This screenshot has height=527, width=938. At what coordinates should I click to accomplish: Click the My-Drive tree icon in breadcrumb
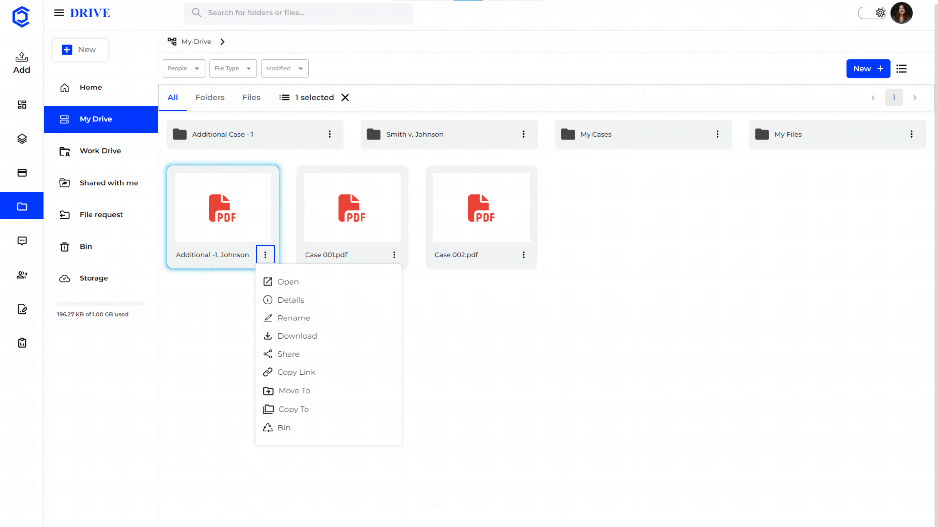click(x=172, y=41)
